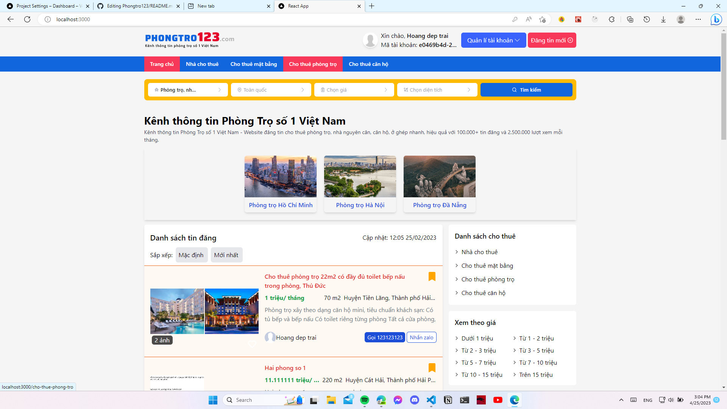Click Đăng tin mới button
The height and width of the screenshot is (409, 727).
click(552, 40)
